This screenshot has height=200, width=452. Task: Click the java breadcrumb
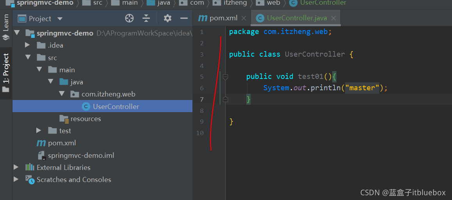[x=164, y=3]
